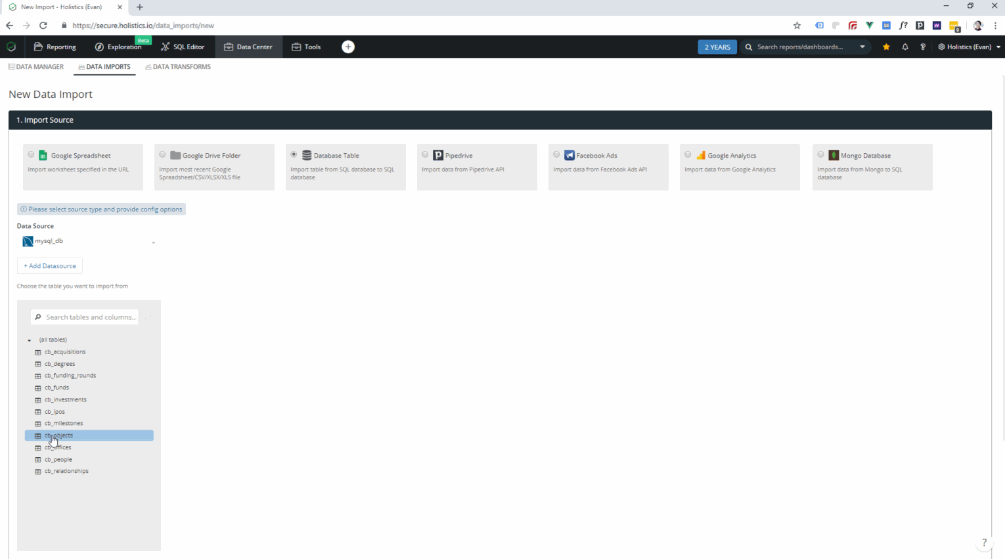Click the 2 YEARS button
The width and height of the screenshot is (1005, 559).
717,47
